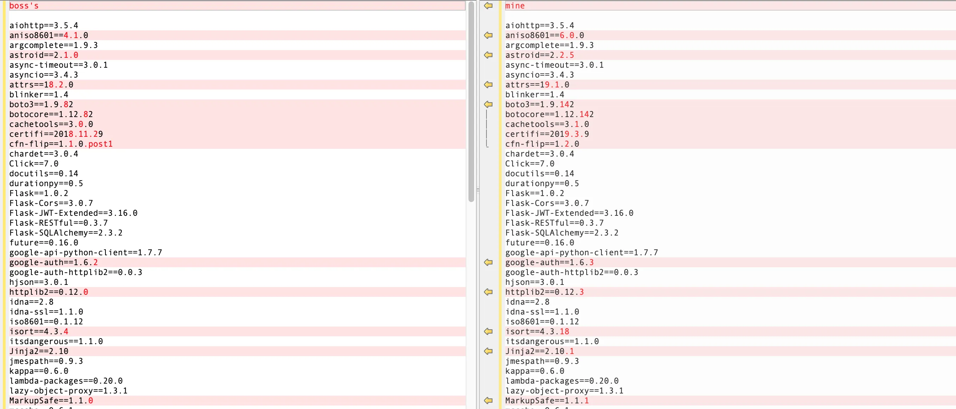The height and width of the screenshot is (409, 956).
Task: Click Flask-JWT-Extended line in left pane
Action: [73, 213]
